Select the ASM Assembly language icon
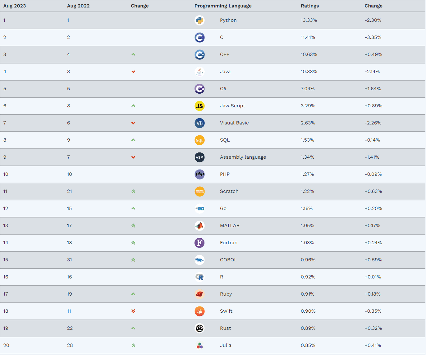Screen dimensions: 426x355 [199, 157]
